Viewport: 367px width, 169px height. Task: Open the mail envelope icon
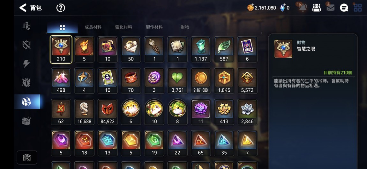330,8
